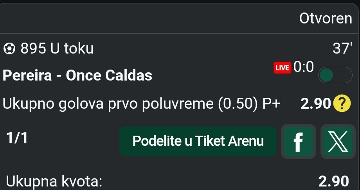The height and width of the screenshot is (190, 360).
Task: Open the yellow question mark help
Action: [343, 103]
